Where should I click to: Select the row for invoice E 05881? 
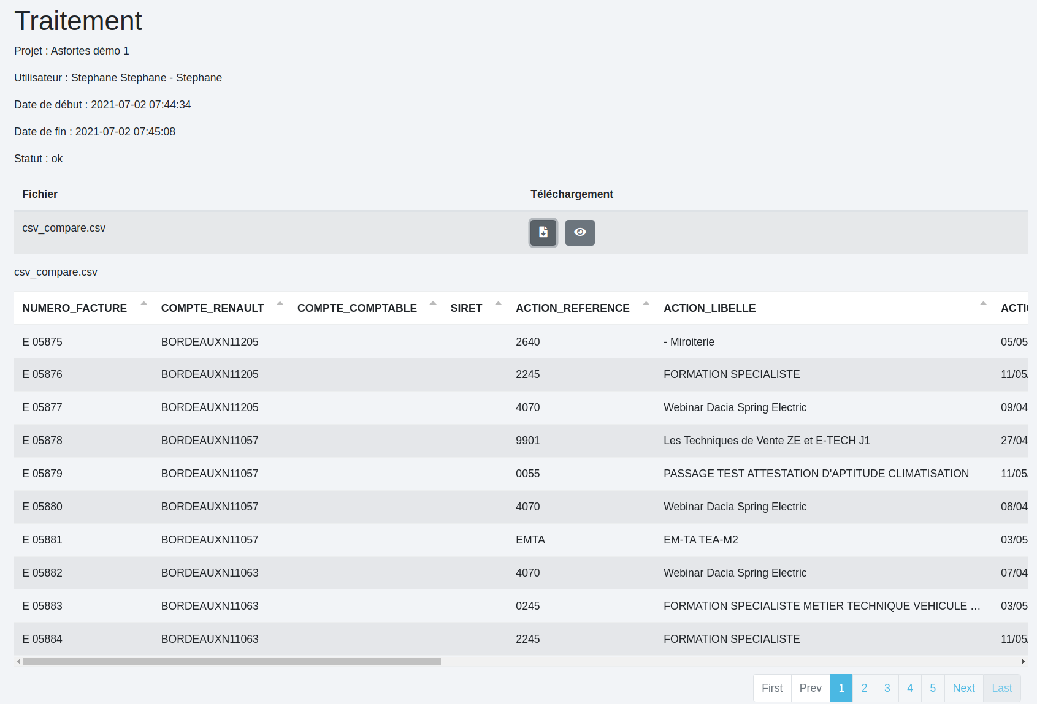click(x=42, y=540)
